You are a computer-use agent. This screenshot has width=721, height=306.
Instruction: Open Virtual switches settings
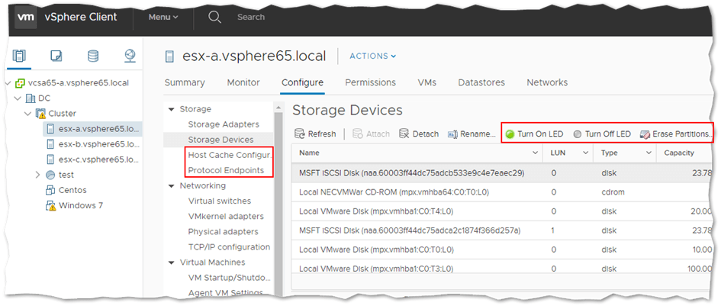pyautogui.click(x=219, y=201)
